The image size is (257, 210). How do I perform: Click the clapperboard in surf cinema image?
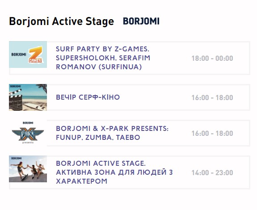pyautogui.click(x=16, y=100)
